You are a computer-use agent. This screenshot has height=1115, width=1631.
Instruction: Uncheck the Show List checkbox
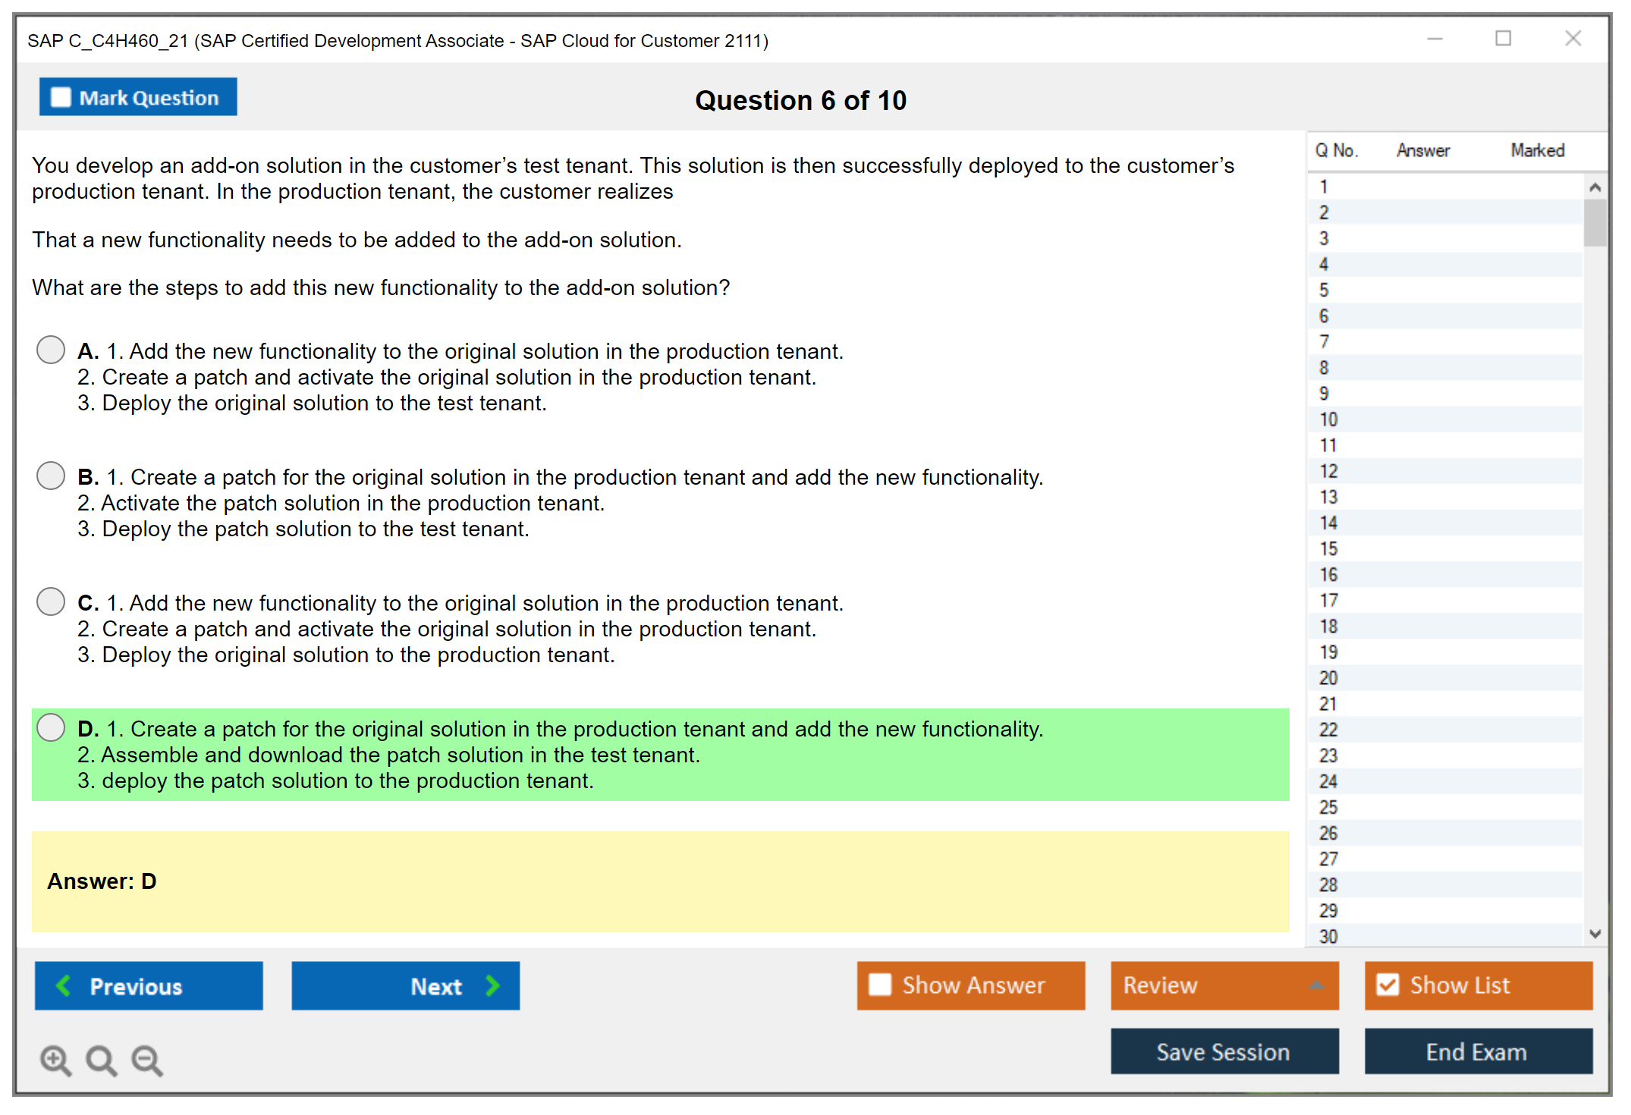point(1387,985)
